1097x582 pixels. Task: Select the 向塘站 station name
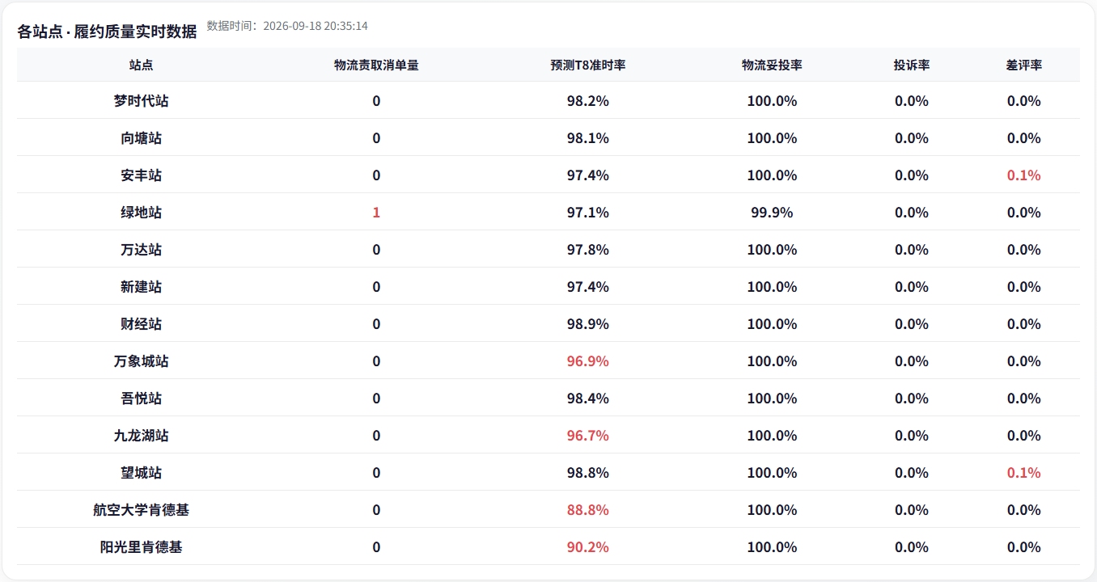pyautogui.click(x=142, y=138)
